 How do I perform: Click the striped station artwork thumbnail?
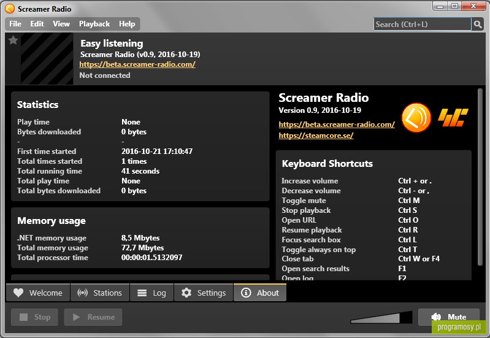tap(47, 59)
